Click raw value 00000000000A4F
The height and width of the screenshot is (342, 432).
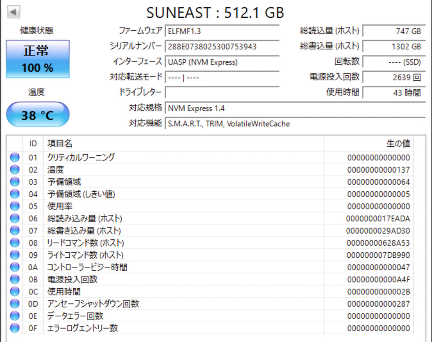378,280
